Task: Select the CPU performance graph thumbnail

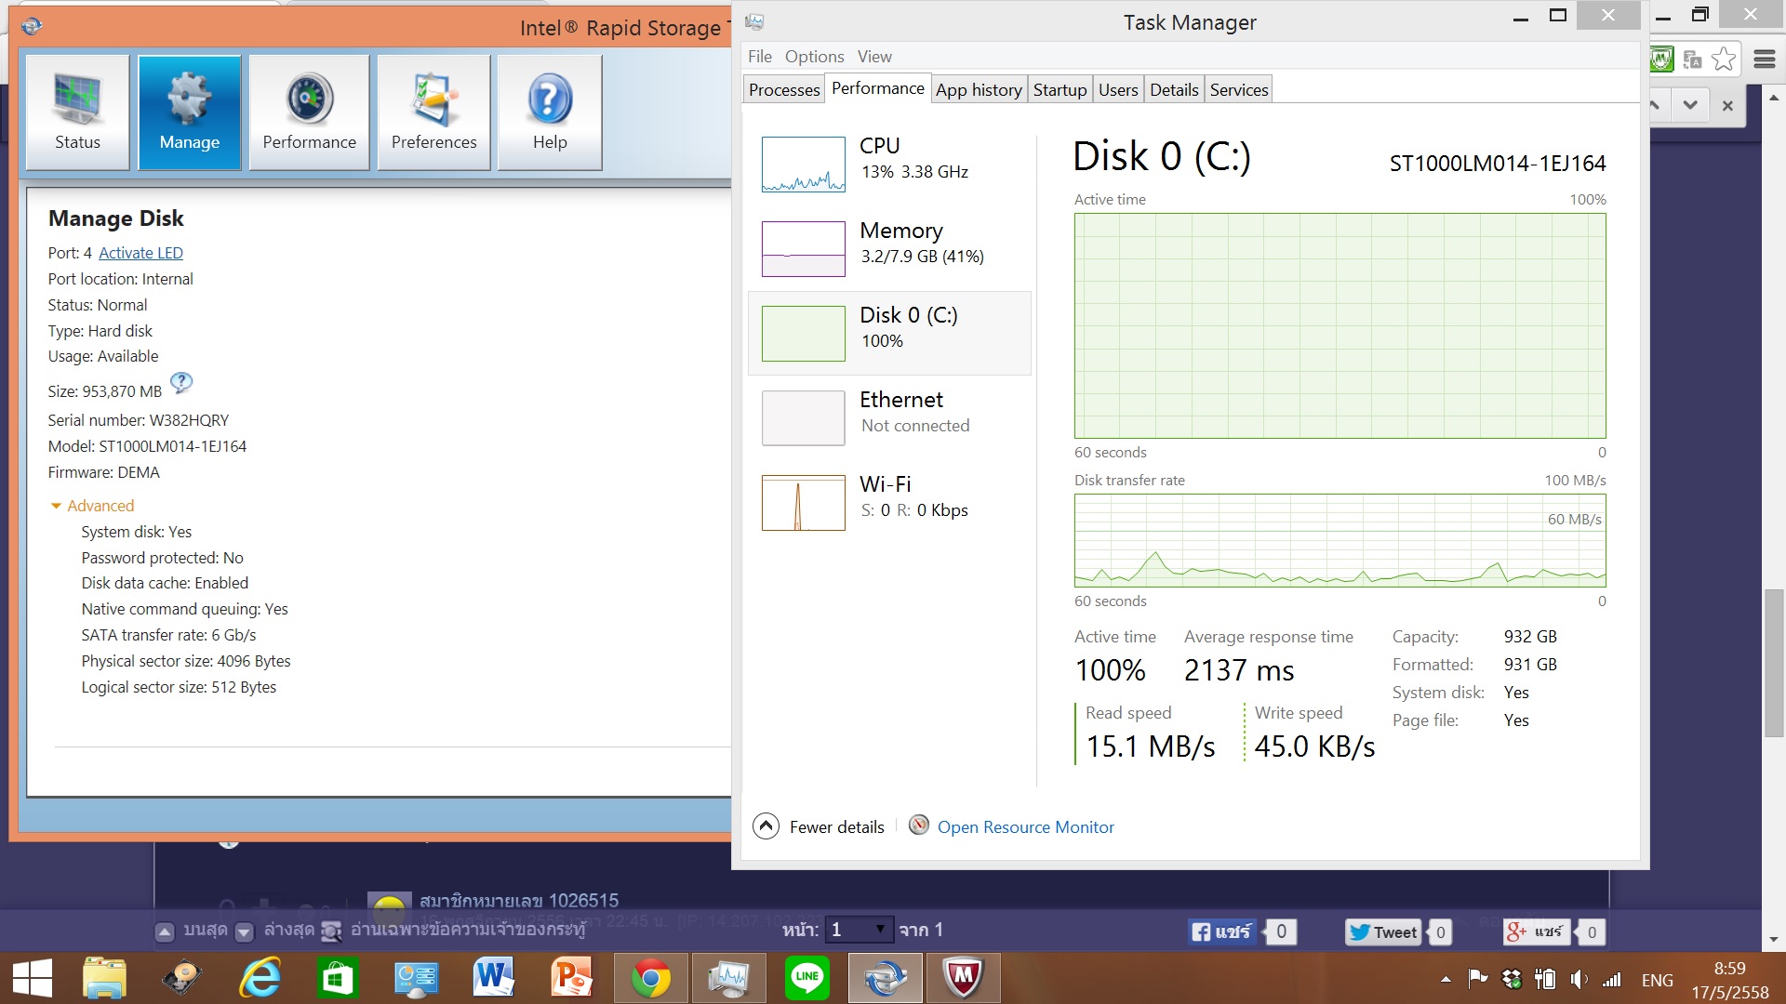Action: pyautogui.click(x=803, y=165)
